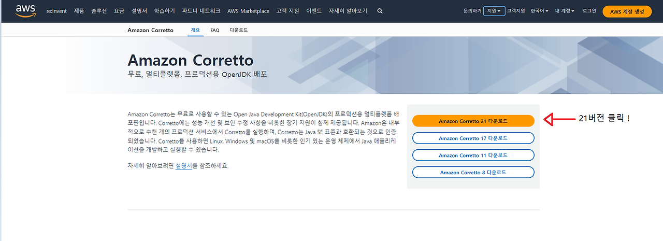Switch to the FAQ tab
This screenshot has width=663, height=241.
pyautogui.click(x=215, y=30)
